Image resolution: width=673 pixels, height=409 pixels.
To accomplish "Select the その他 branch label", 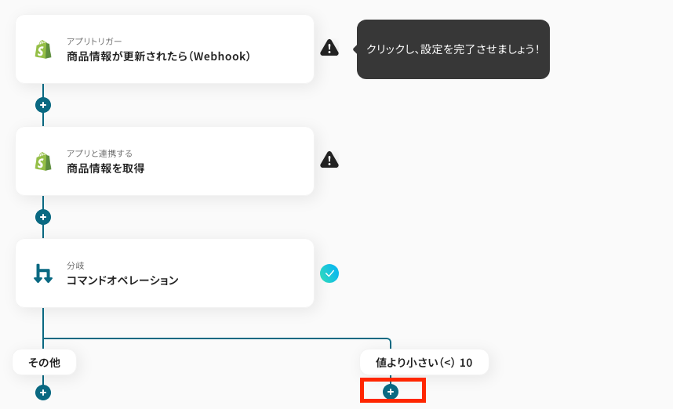I will (x=44, y=362).
